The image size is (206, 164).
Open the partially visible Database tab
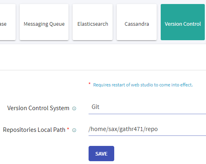[x=7, y=22]
